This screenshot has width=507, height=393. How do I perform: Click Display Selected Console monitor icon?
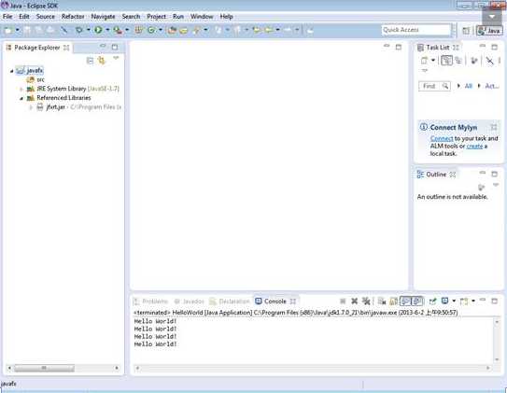point(445,301)
